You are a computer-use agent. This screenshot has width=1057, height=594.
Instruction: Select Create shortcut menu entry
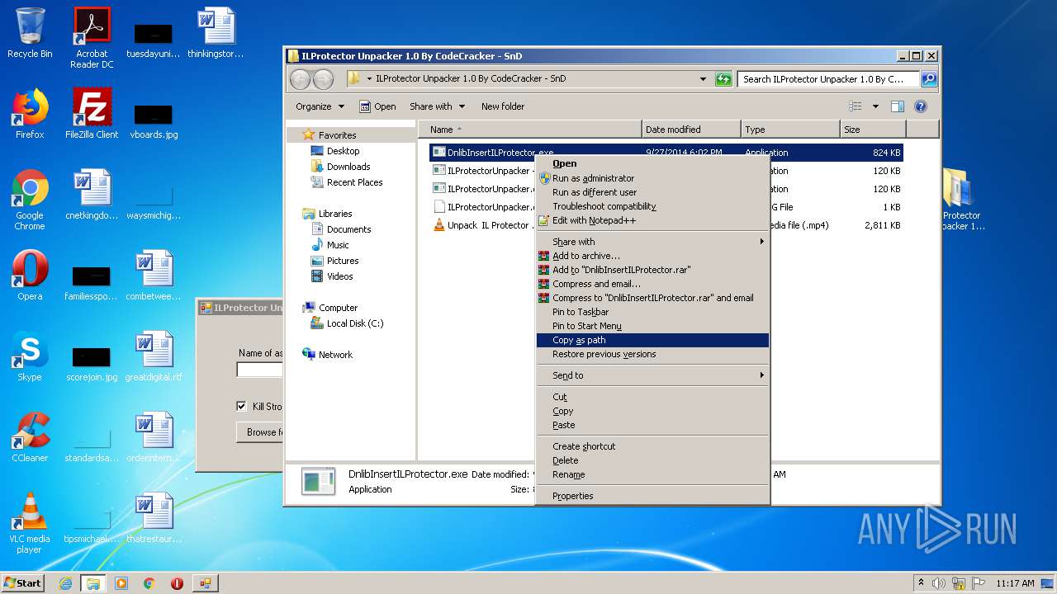coord(652,446)
